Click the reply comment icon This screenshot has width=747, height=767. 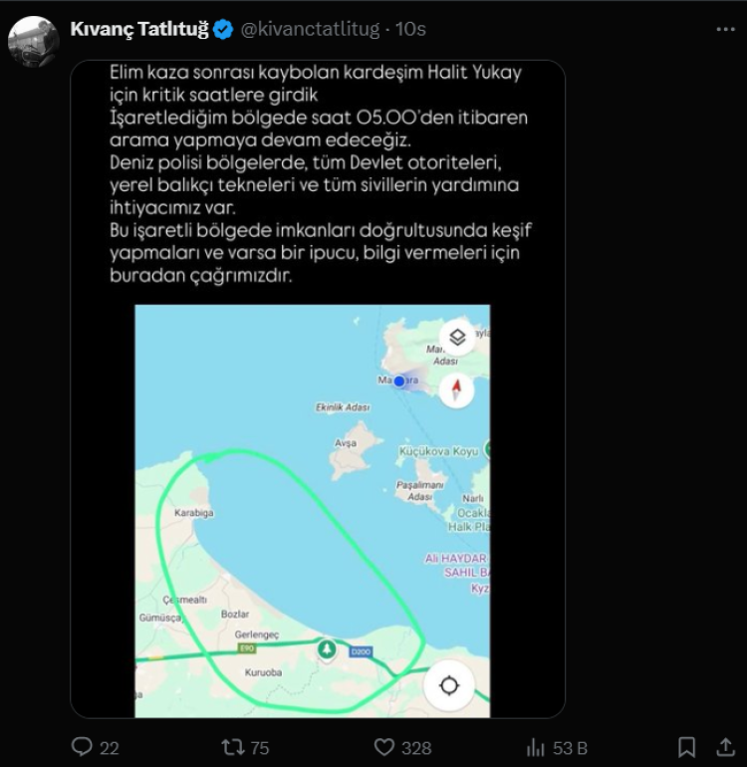pyautogui.click(x=82, y=746)
